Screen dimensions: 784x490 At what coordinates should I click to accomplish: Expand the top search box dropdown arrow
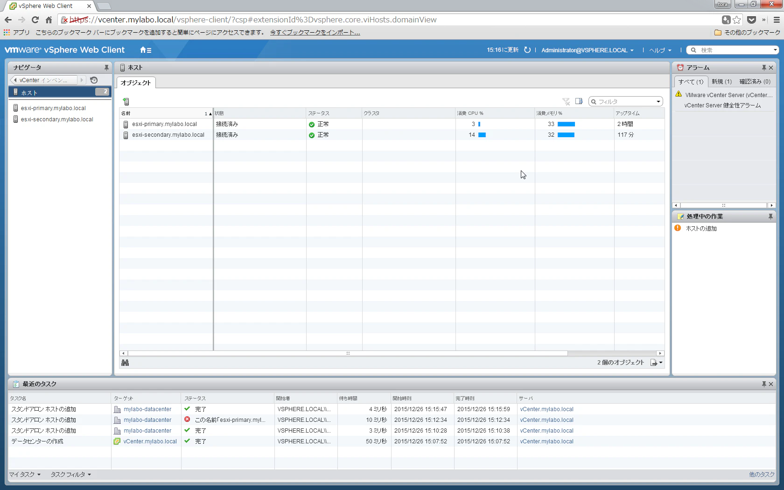pyautogui.click(x=775, y=50)
